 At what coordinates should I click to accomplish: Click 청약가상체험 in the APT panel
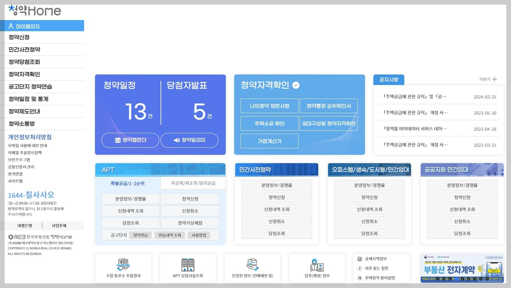click(190, 223)
